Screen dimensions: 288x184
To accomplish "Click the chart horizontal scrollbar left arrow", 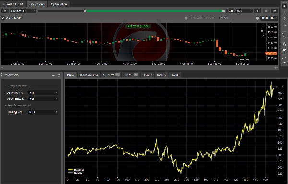I will (2, 68).
